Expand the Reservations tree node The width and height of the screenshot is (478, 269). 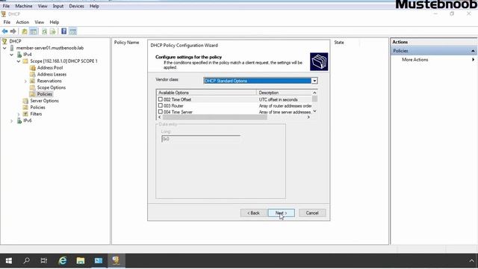25,81
